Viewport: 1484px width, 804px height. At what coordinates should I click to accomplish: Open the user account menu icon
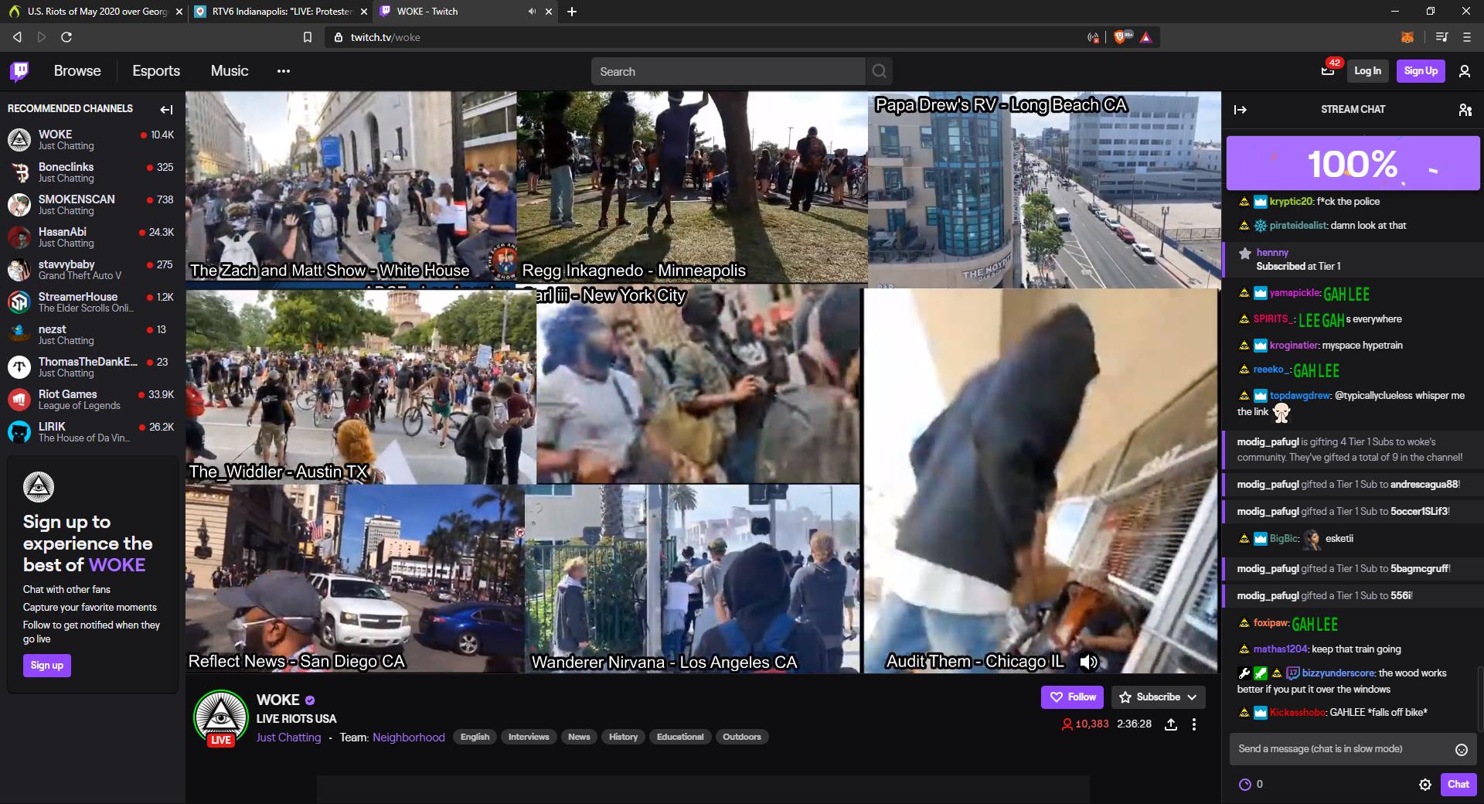click(1464, 71)
